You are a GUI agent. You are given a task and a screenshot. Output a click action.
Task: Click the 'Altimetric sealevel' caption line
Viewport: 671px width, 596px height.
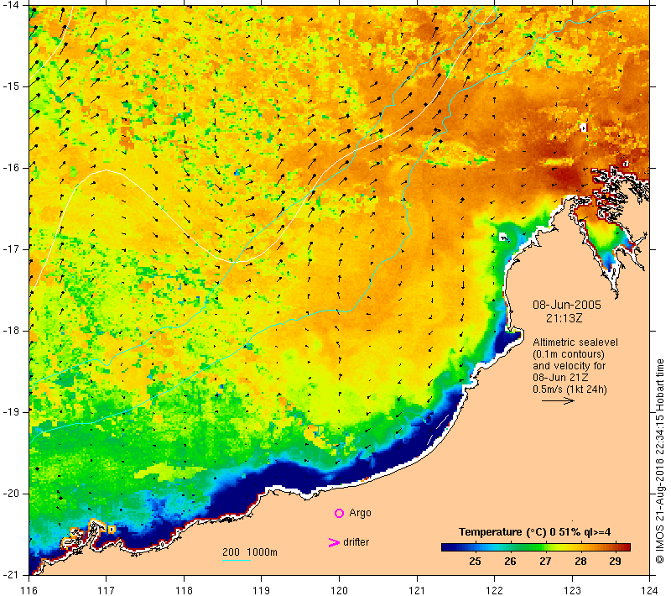[575, 342]
